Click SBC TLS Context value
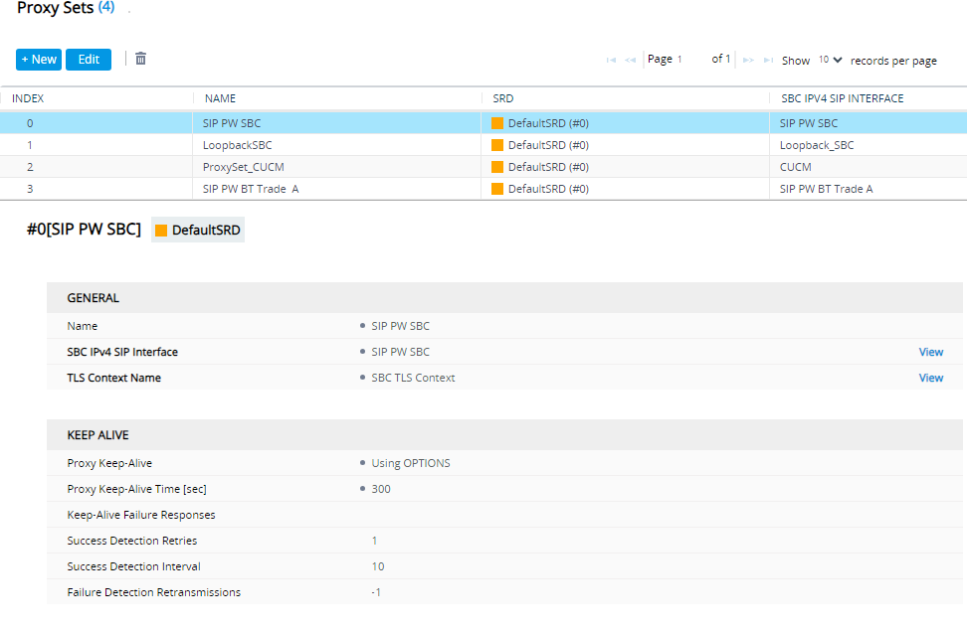 click(x=413, y=378)
